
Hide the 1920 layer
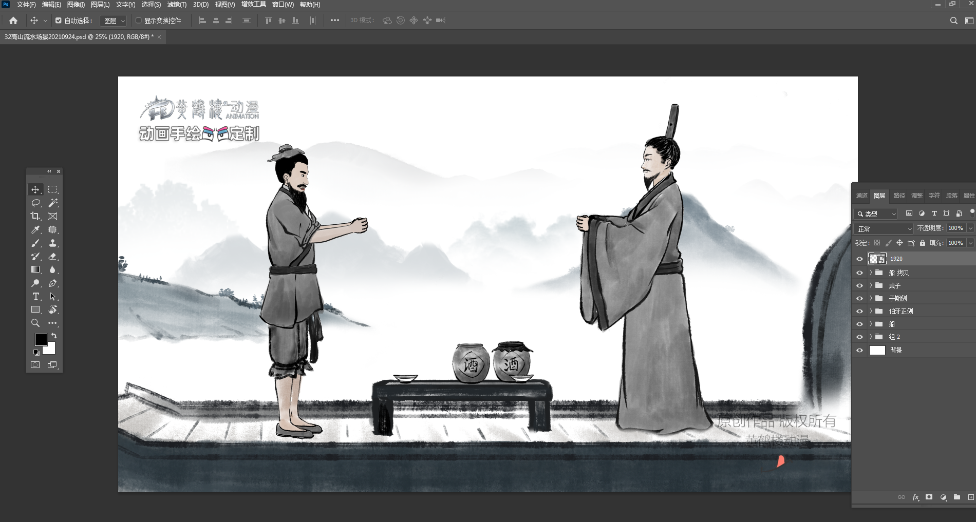(859, 259)
